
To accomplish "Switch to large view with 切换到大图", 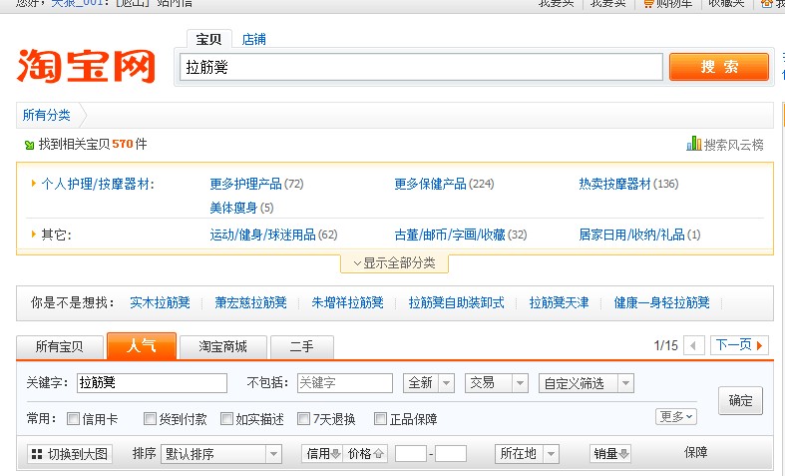I will 70,454.
